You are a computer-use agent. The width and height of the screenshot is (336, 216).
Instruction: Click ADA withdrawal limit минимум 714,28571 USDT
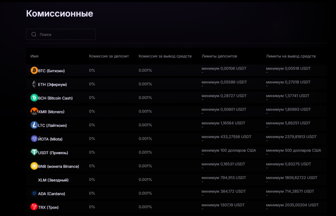[x=290, y=191]
